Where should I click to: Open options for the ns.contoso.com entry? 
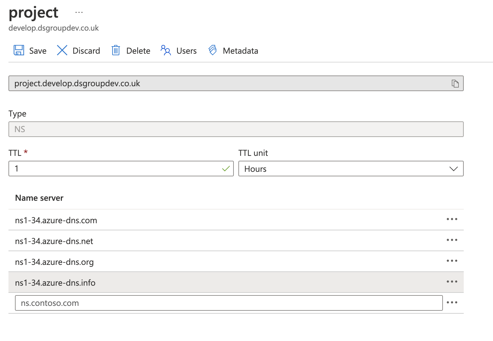click(x=452, y=303)
